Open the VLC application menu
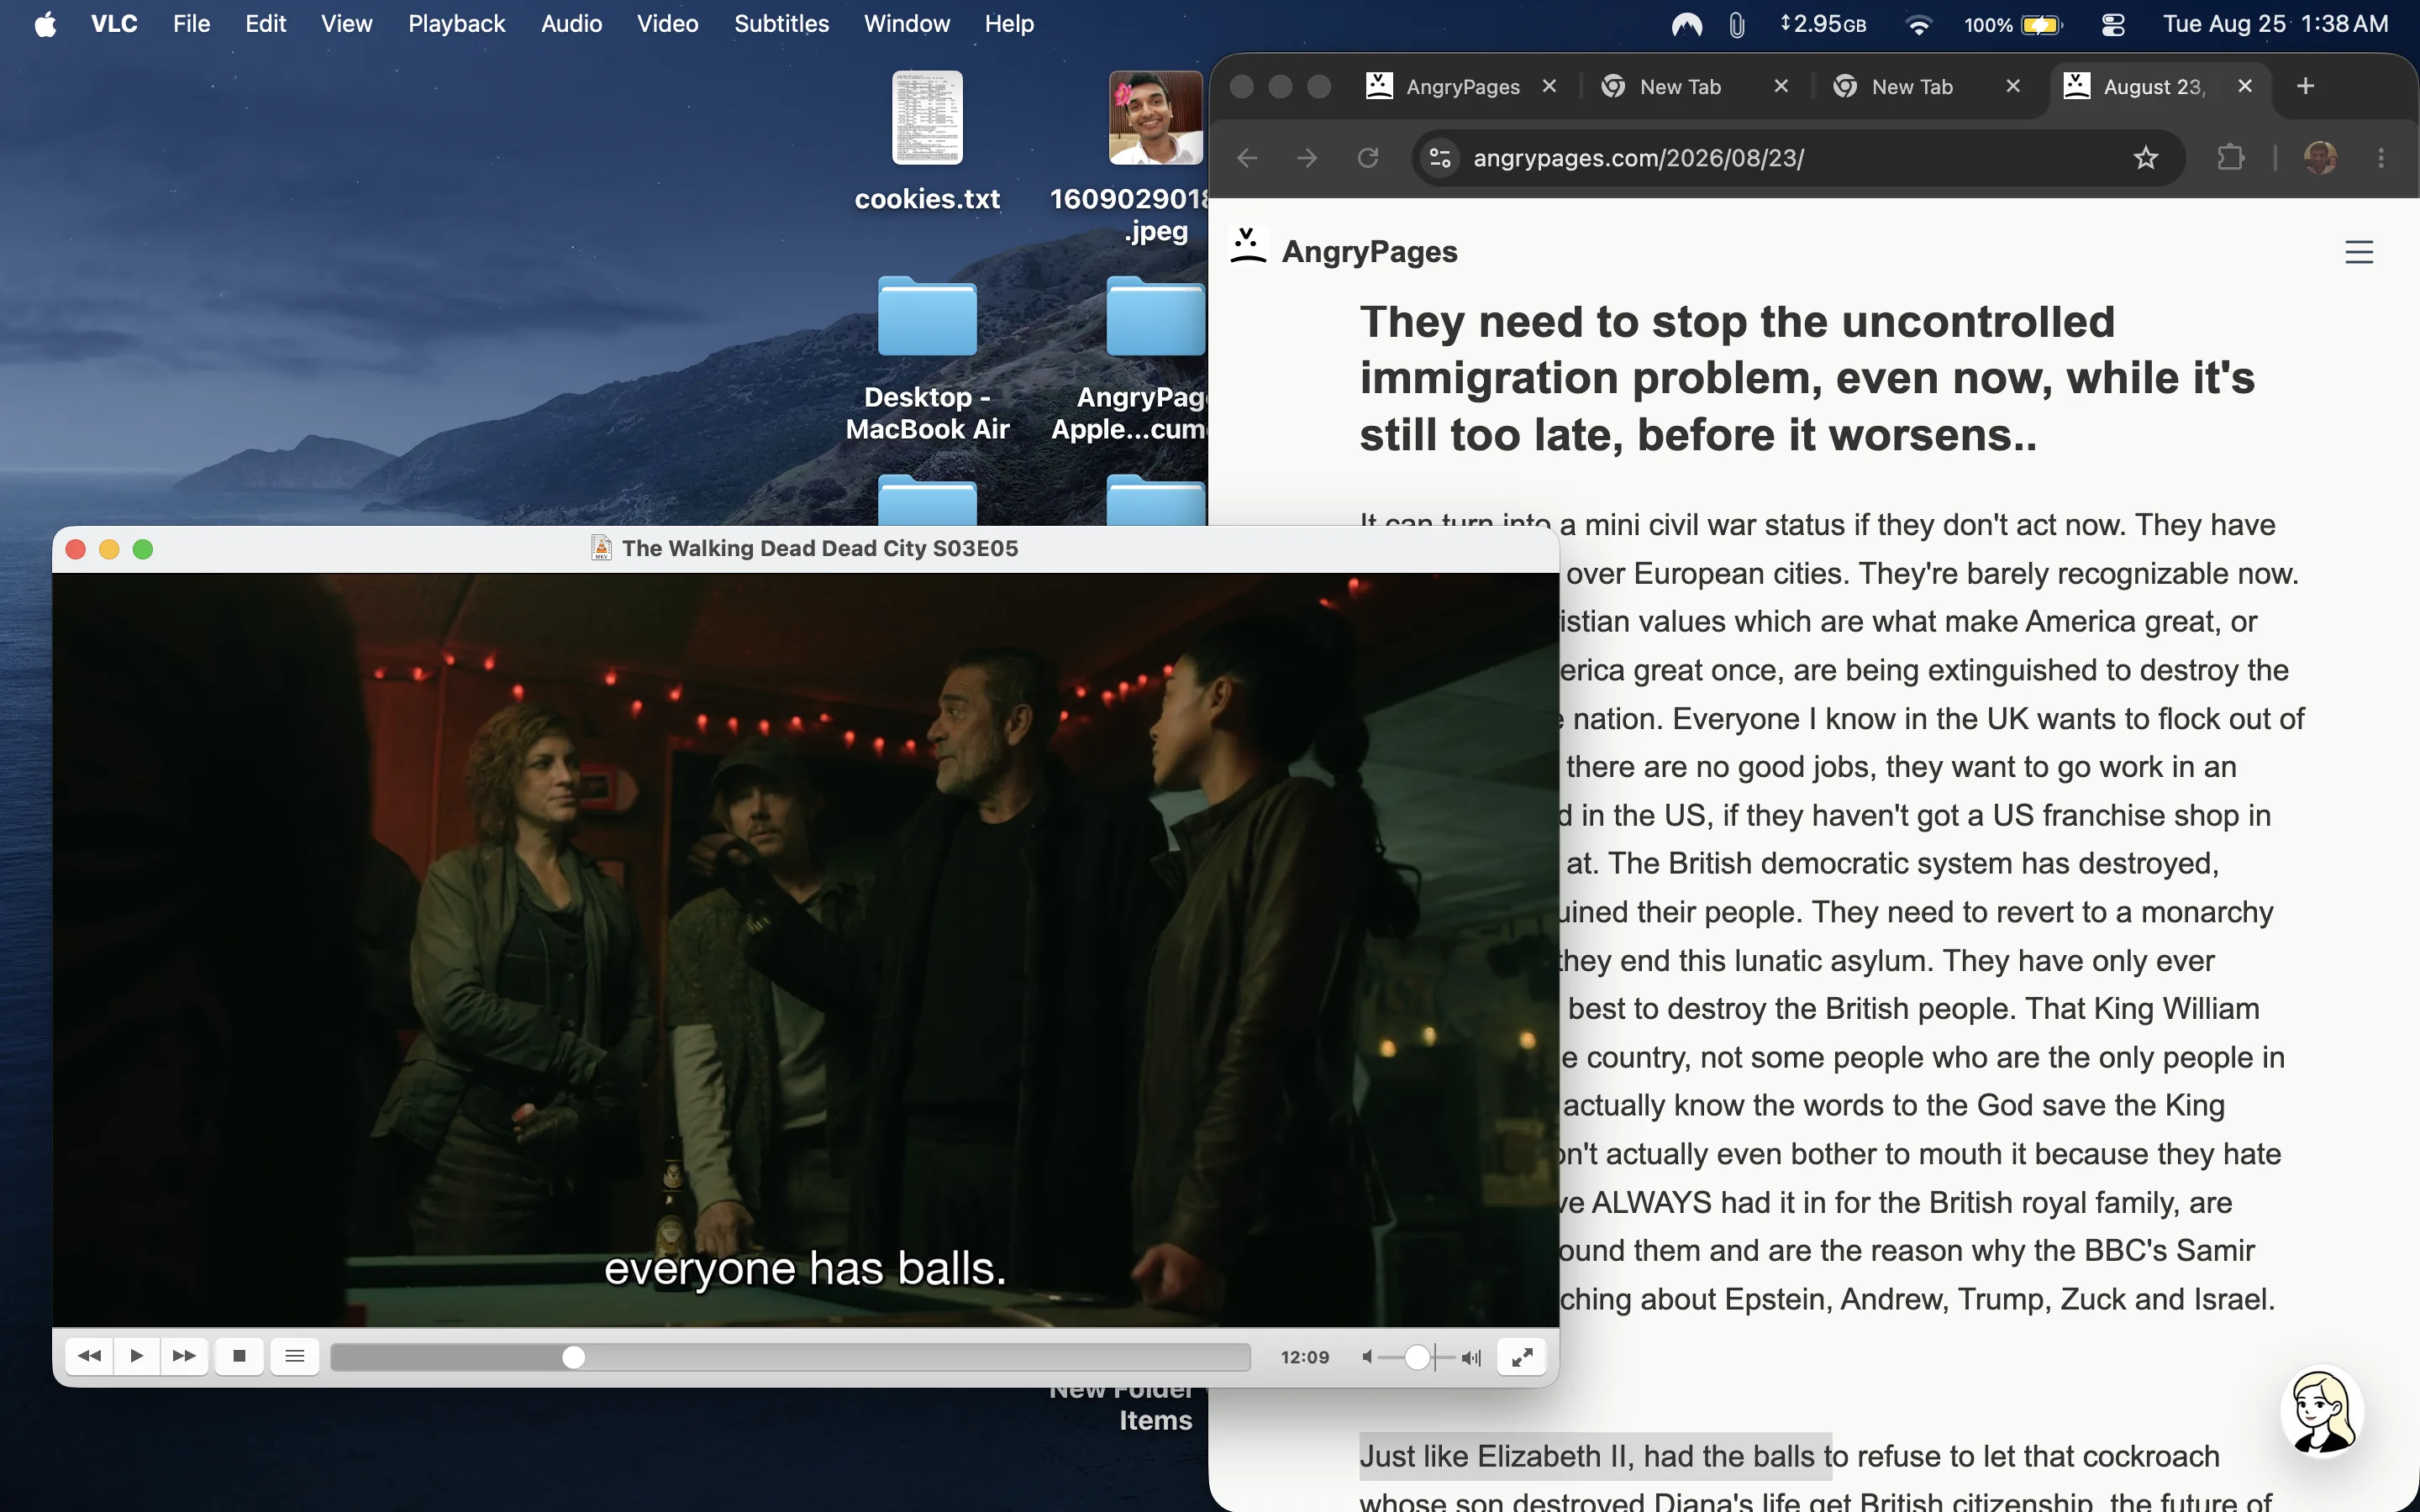 (x=114, y=24)
